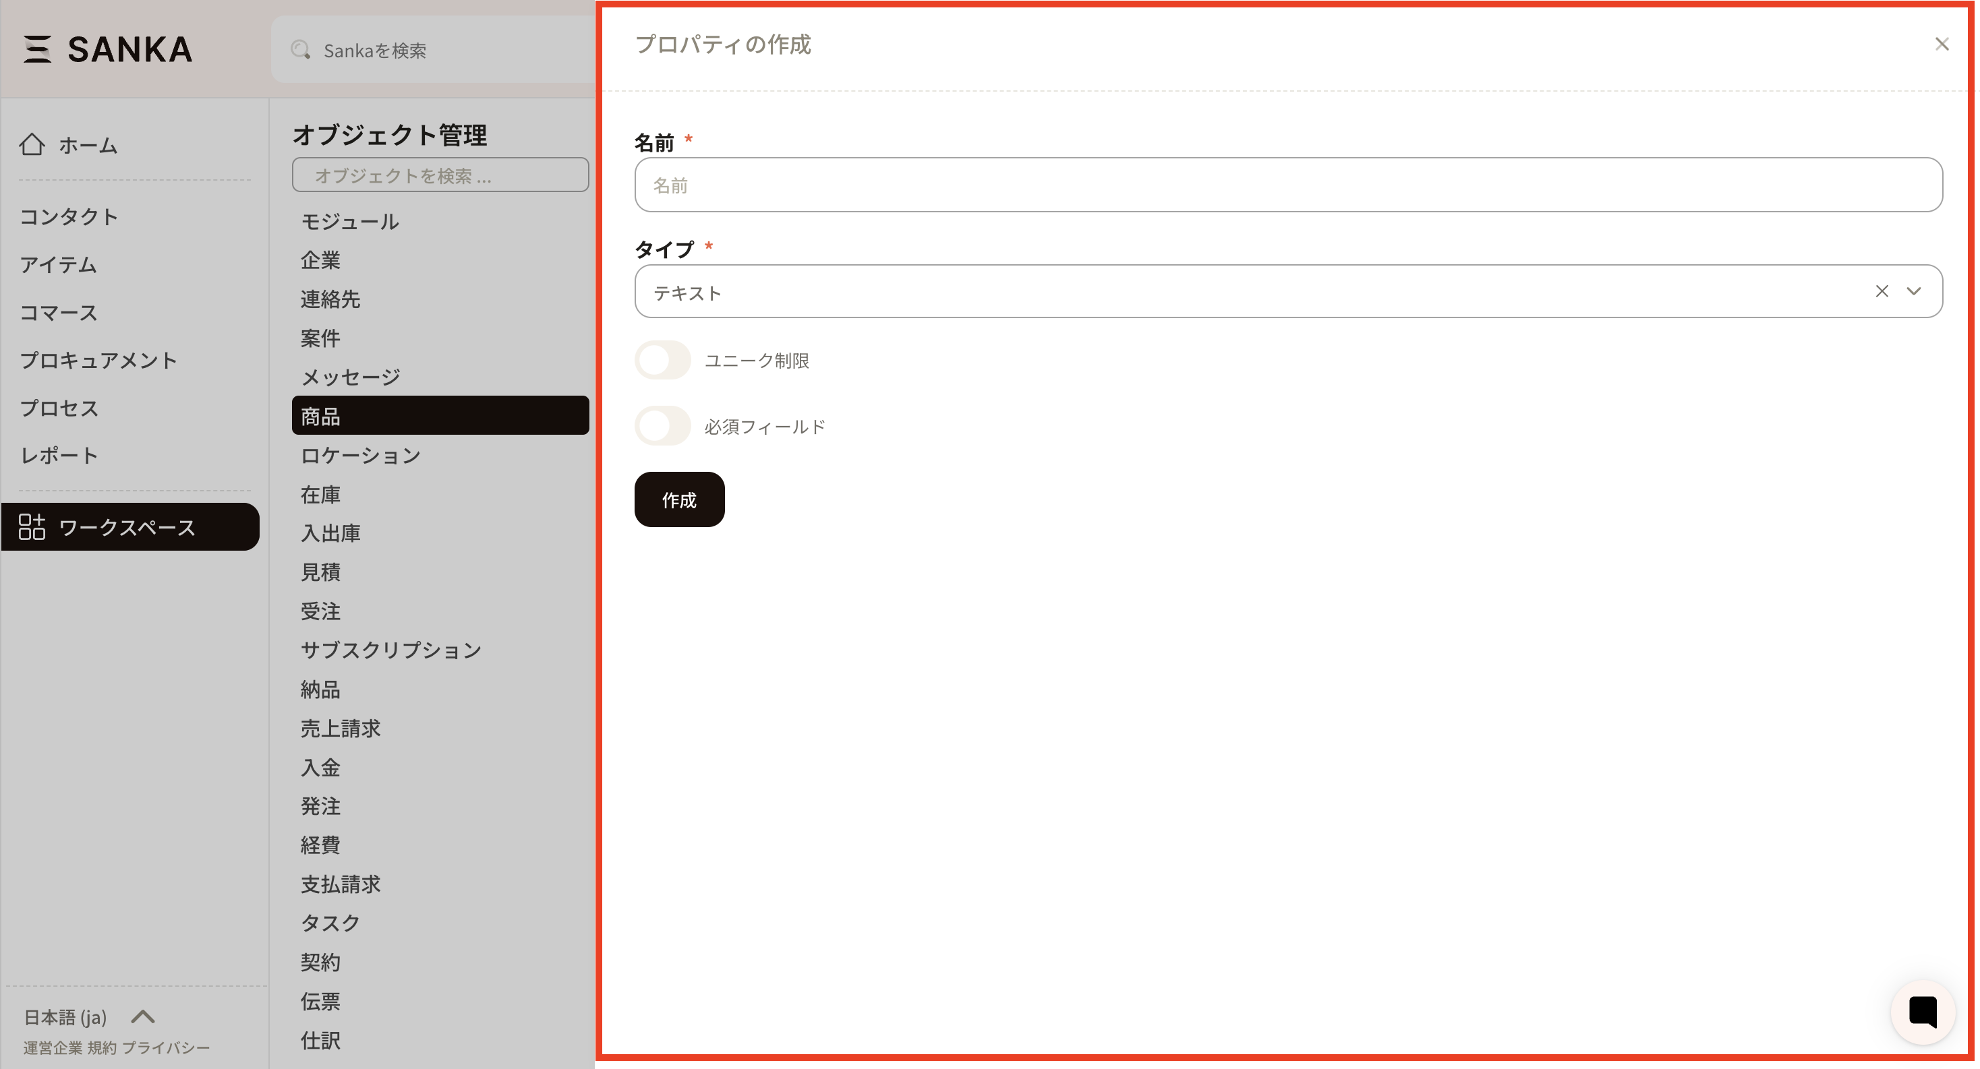The height and width of the screenshot is (1069, 1980).
Task: Open the プライバシー link
Action: tap(166, 1048)
